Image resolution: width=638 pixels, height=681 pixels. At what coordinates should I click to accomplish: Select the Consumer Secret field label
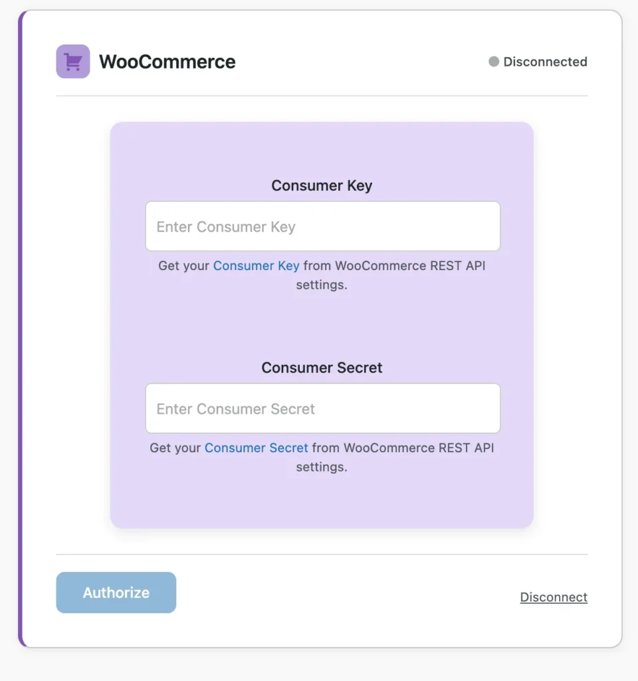point(322,367)
